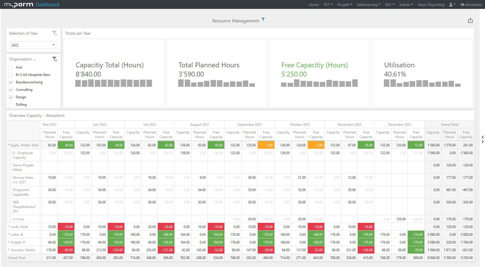The height and width of the screenshot is (269, 485).
Task: Click the orange 7.00 free capacity cell
Action: [266, 145]
